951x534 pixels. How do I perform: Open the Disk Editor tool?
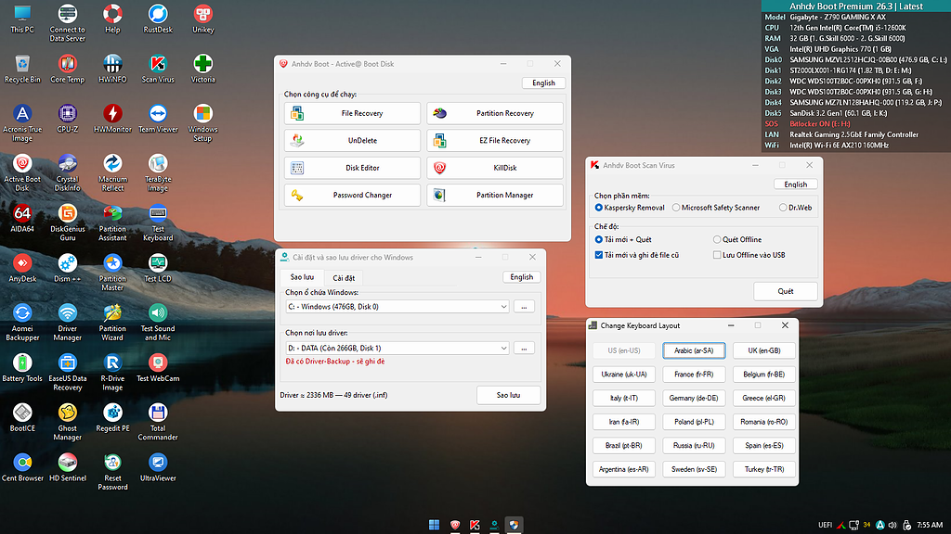352,168
